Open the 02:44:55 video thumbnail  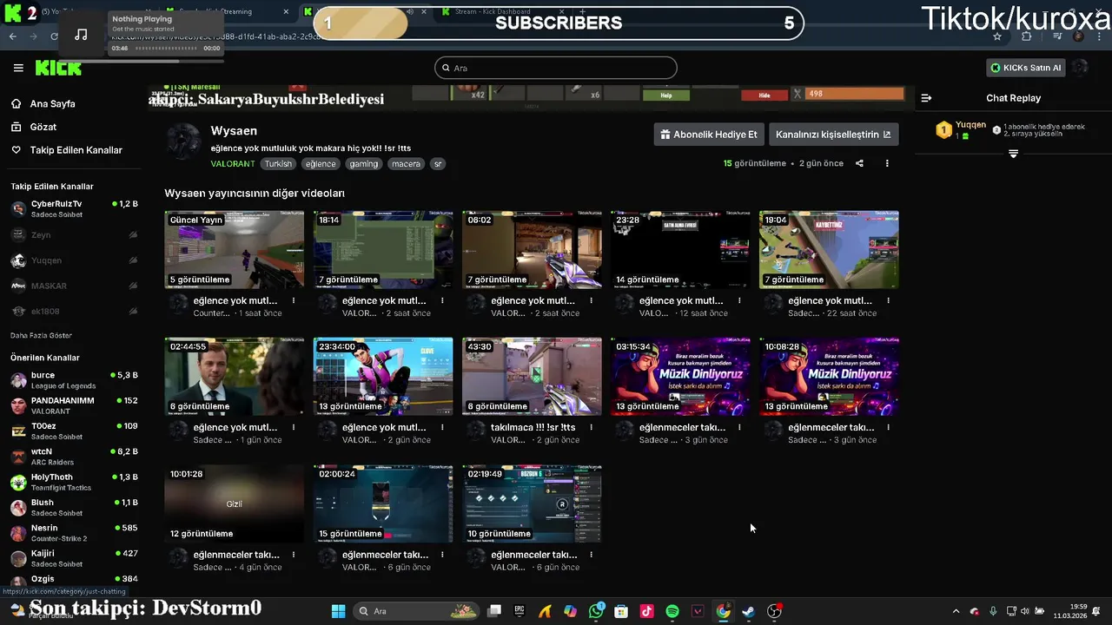point(235,377)
